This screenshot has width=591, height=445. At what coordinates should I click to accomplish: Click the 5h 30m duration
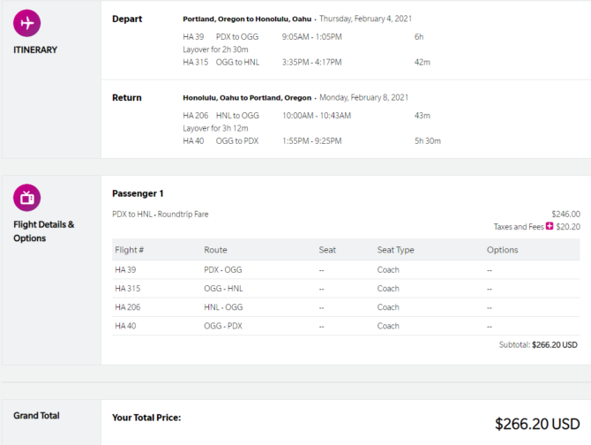click(x=428, y=141)
